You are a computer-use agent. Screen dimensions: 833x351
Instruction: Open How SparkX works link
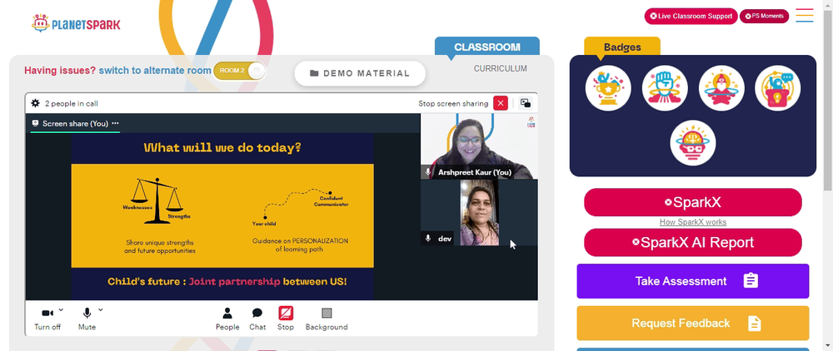(693, 222)
